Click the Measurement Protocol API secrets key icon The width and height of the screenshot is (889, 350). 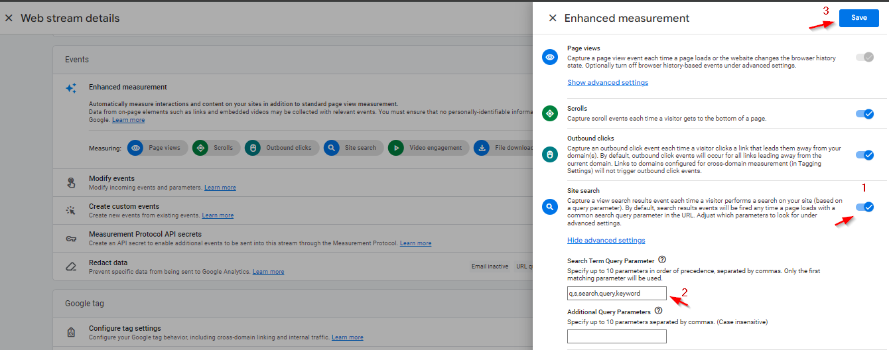pos(71,239)
